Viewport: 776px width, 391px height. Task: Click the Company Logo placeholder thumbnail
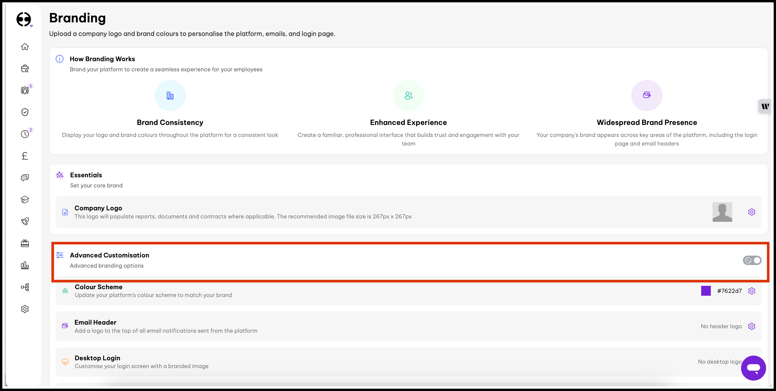point(722,212)
